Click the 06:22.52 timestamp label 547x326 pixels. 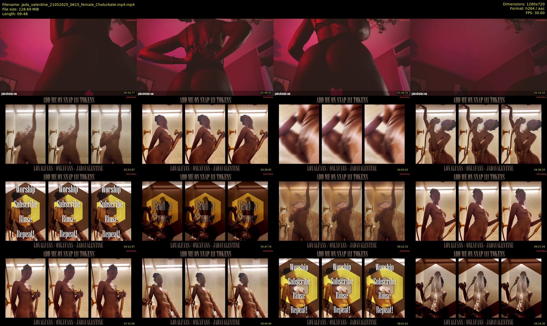pos(403,247)
